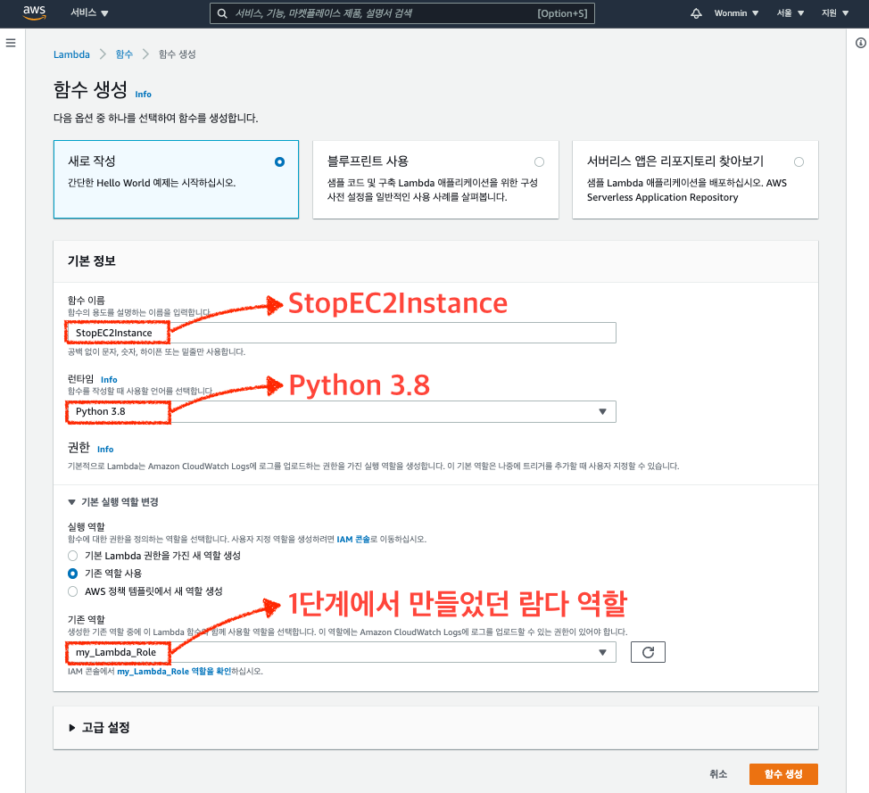The height and width of the screenshot is (793, 869).
Task: Select the 블루프린트 사용 option
Action: 435,179
